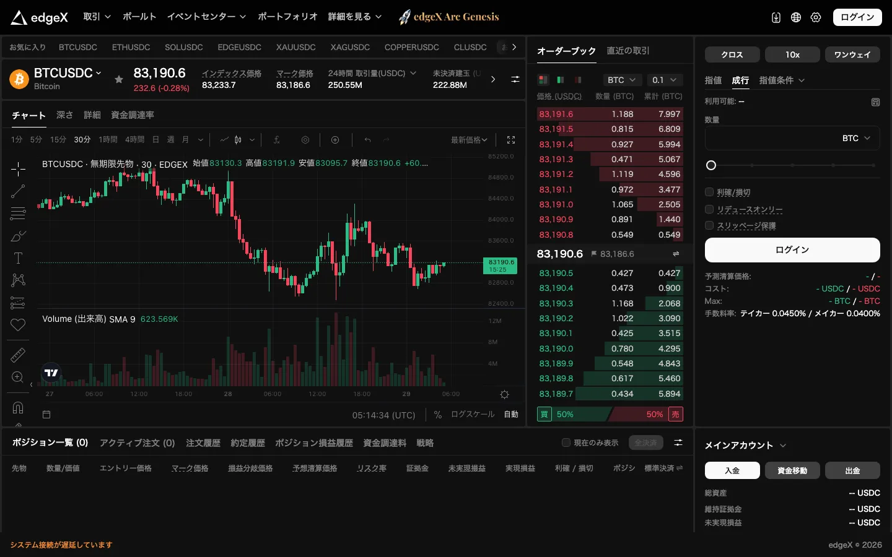Toggle 現在のみ表示 checkbox
The width and height of the screenshot is (892, 557).
[x=566, y=443]
